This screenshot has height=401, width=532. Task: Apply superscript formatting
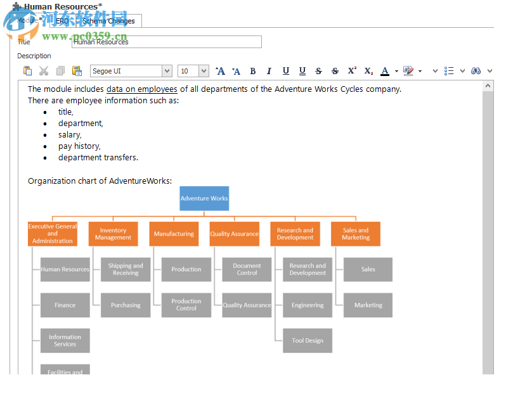coord(352,70)
